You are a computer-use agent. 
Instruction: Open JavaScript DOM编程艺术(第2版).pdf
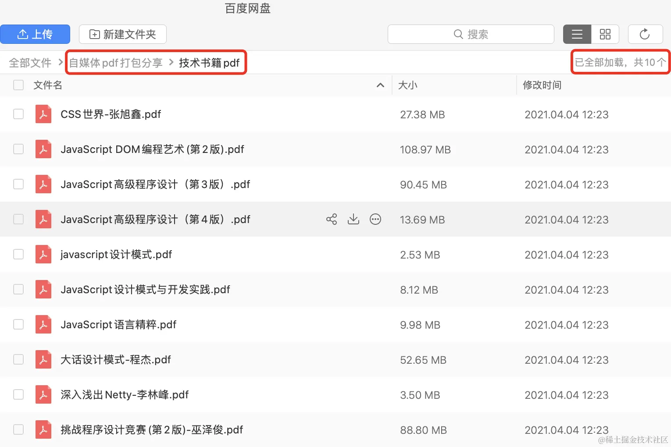coord(152,149)
